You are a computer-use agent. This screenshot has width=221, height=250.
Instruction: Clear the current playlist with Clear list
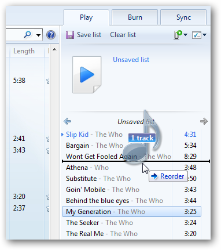click(123, 35)
